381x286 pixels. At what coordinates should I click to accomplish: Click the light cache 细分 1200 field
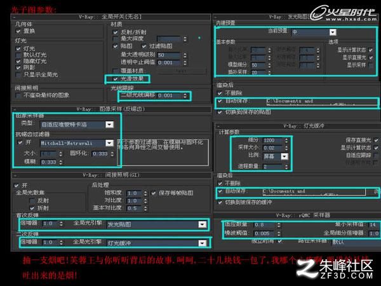tap(273, 140)
